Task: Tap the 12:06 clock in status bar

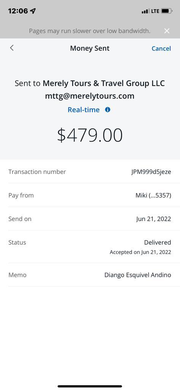Action: click(18, 11)
